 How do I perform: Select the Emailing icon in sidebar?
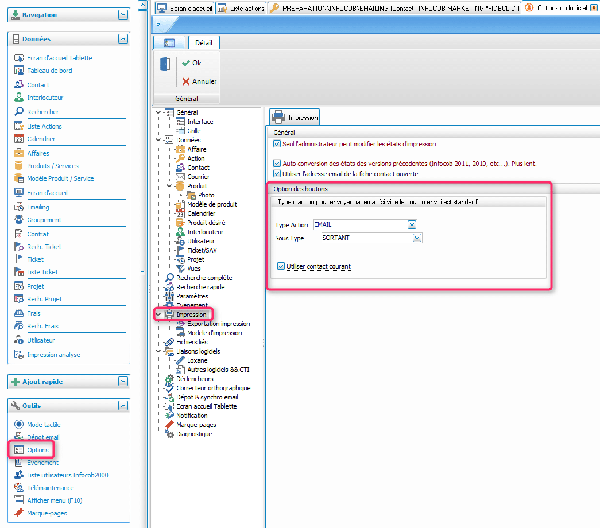(x=18, y=207)
